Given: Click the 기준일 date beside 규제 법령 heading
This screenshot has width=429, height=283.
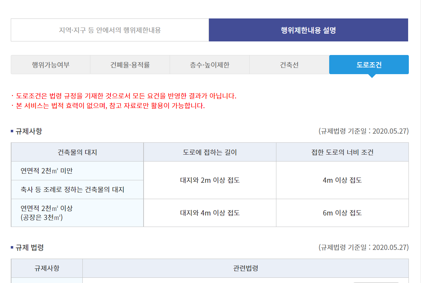Looking at the screenshot, I should (x=364, y=247).
